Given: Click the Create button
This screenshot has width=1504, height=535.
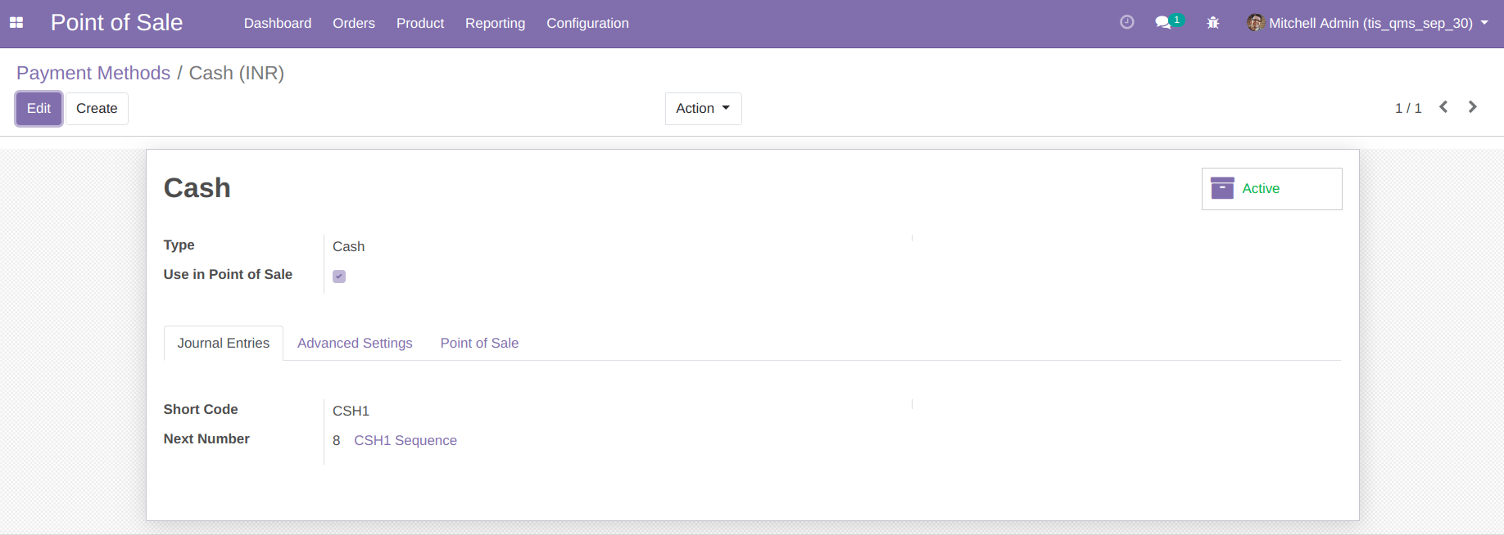Looking at the screenshot, I should (x=97, y=108).
